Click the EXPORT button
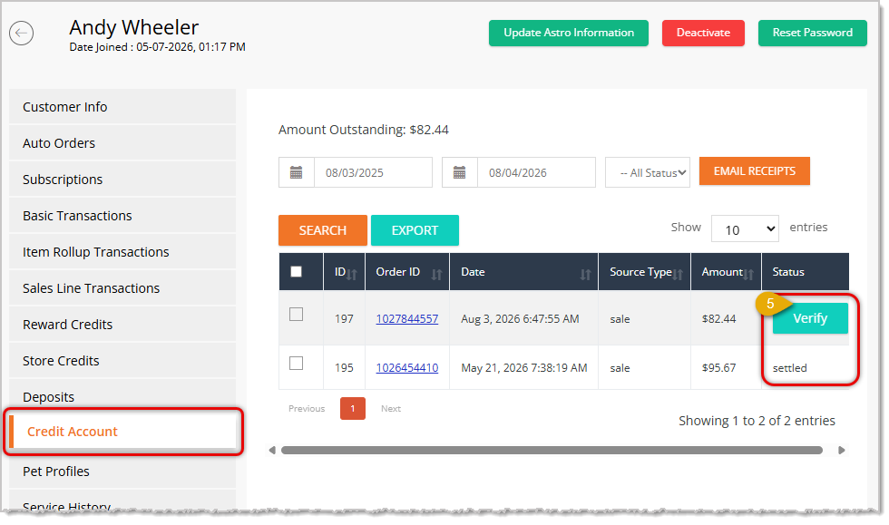 pyautogui.click(x=415, y=230)
